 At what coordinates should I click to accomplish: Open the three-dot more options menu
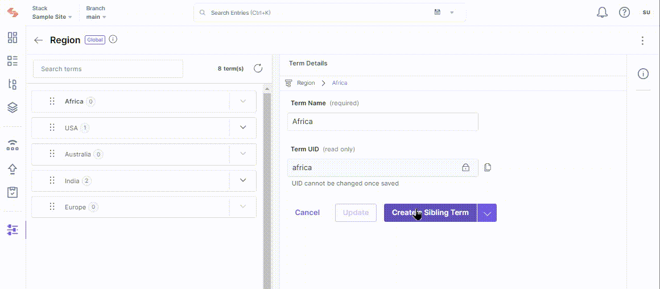click(x=642, y=40)
